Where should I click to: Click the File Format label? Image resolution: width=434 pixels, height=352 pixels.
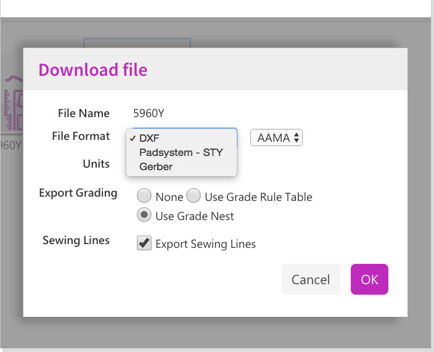[x=81, y=136]
